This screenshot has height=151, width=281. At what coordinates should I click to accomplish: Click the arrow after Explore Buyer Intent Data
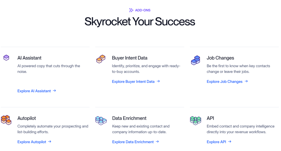pyautogui.click(x=158, y=81)
